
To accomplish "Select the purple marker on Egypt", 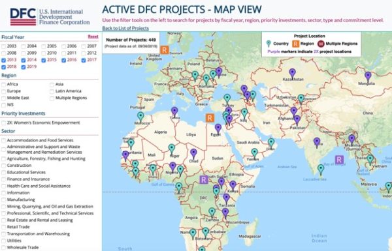I will coord(218,129).
